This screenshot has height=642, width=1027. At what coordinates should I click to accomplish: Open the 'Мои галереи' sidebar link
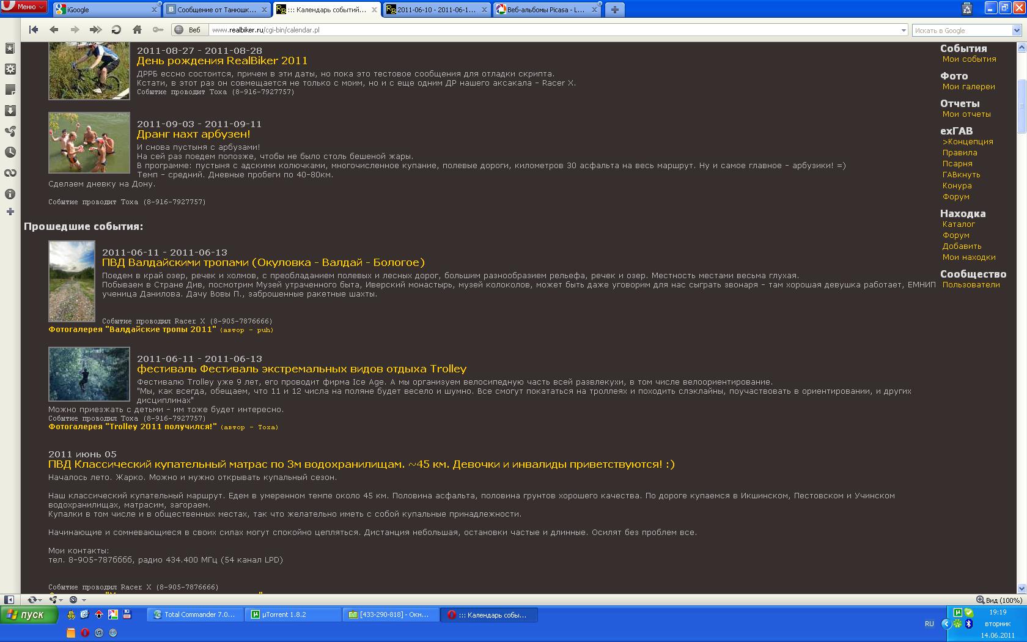[968, 87]
